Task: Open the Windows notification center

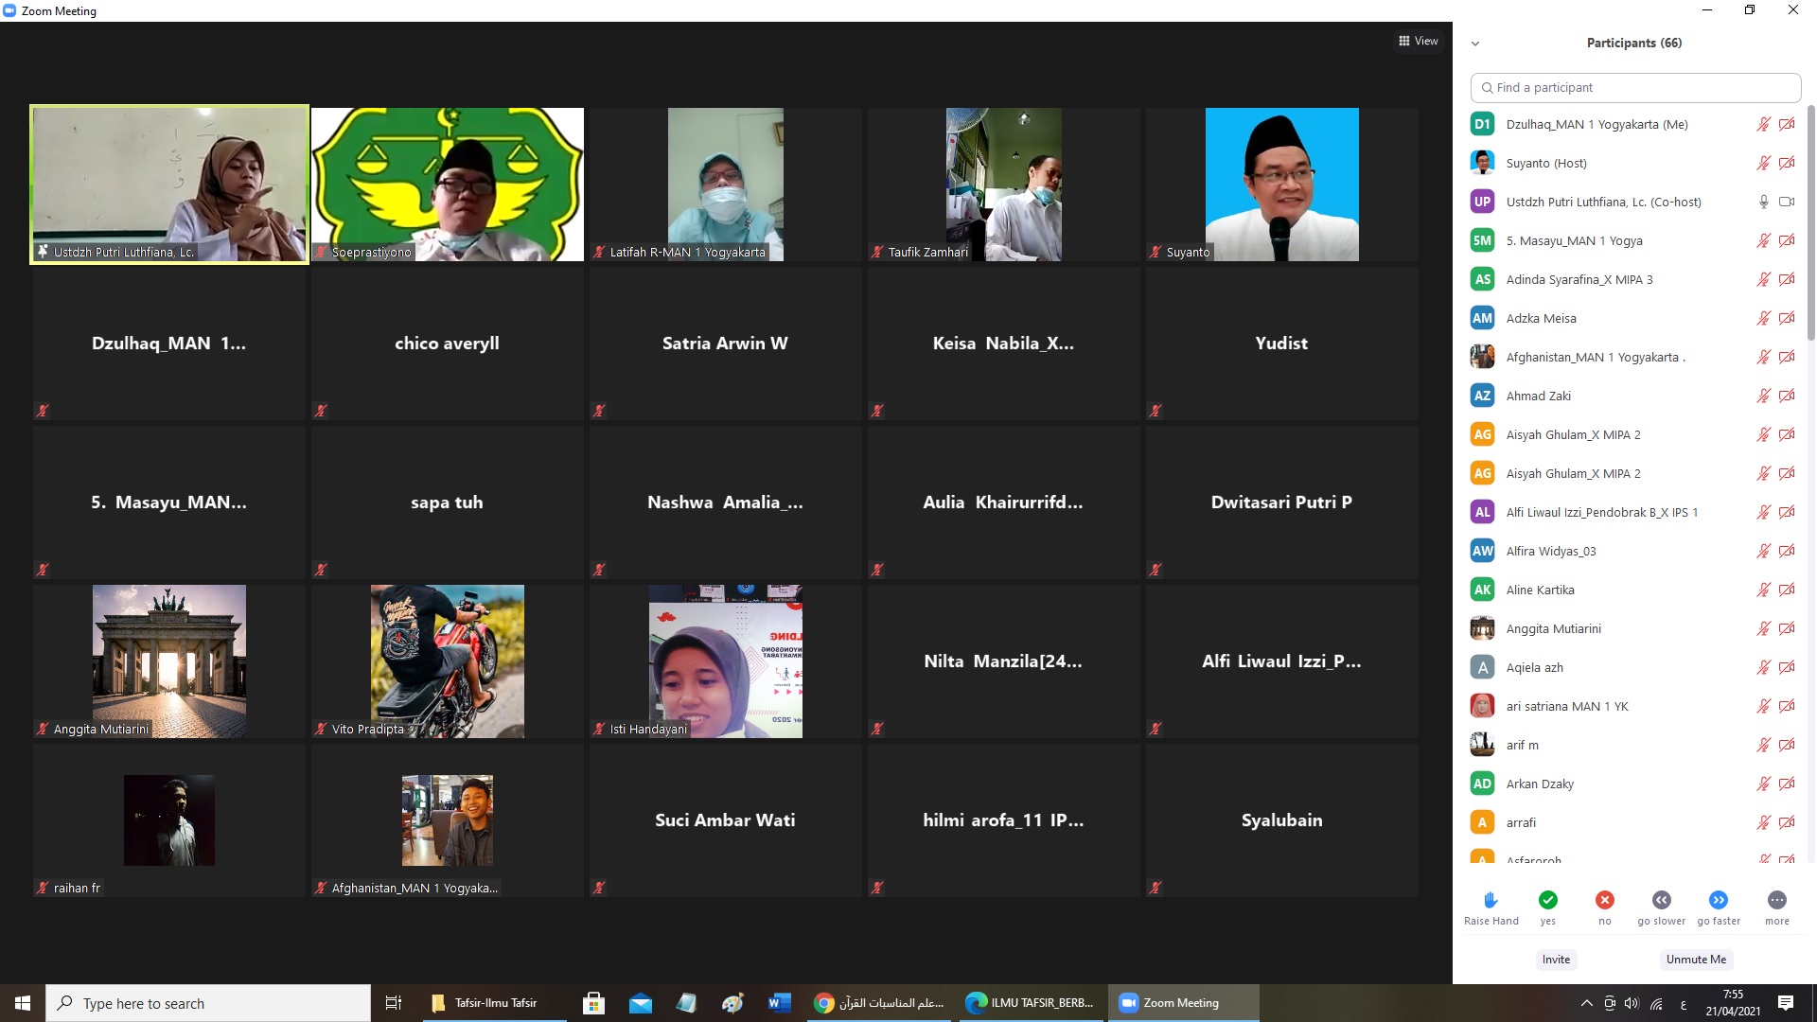Action: 1786,1003
